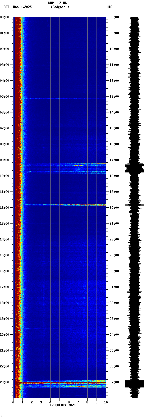This screenshot has height=419, width=146.
Task: Click the PST time label '01:00'
Action: pos(4,33)
